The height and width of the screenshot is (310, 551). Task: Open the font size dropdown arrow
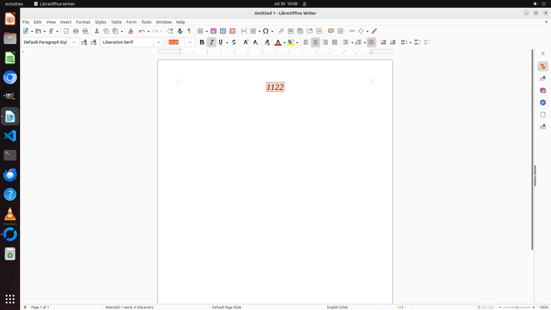click(190, 42)
